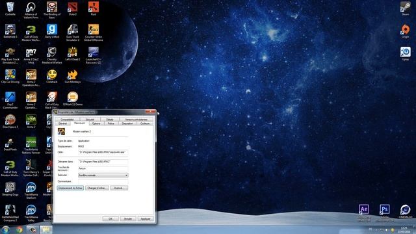The image size is (416, 234).
Task: Select the Dead Pixels shortcut
Action: click(x=10, y=144)
